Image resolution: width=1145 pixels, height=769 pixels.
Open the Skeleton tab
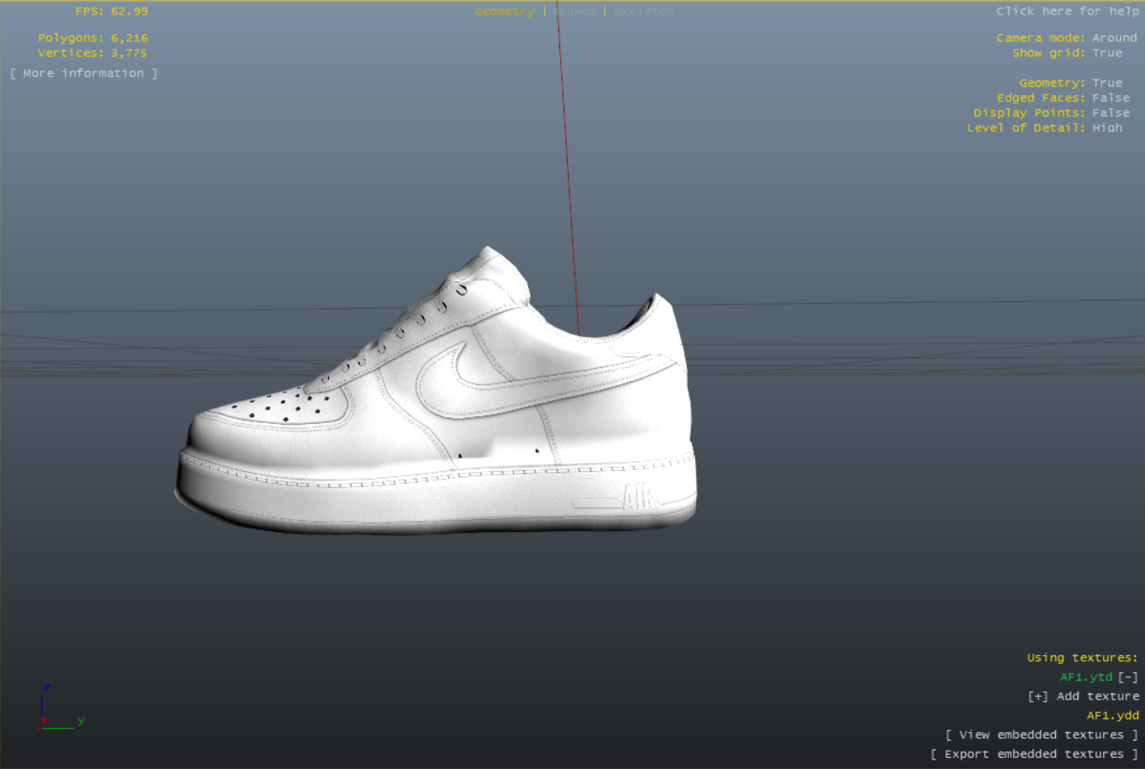(644, 11)
